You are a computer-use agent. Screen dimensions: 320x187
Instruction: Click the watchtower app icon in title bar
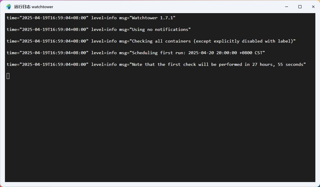8,7
